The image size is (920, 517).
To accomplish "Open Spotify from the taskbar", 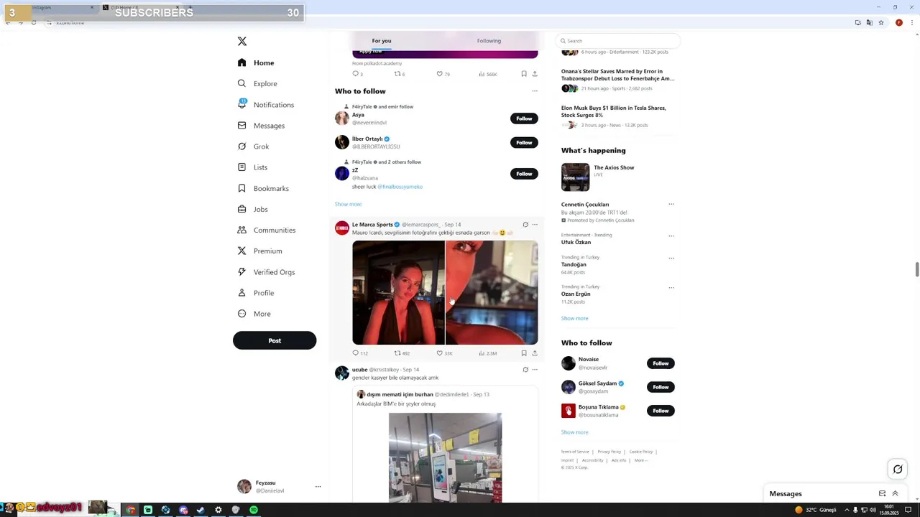I will pos(254,510).
